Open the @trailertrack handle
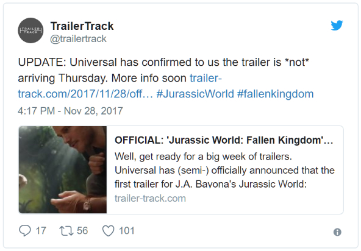 tap(78, 39)
